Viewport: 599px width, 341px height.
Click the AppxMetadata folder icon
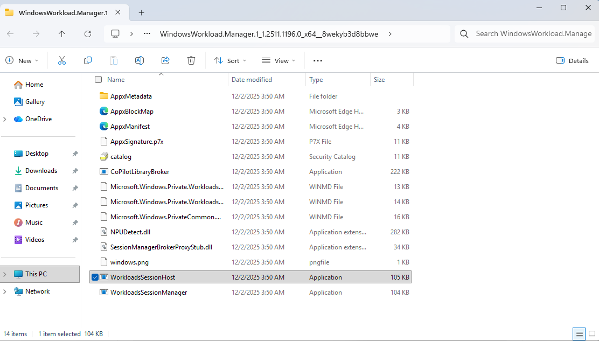[103, 96]
